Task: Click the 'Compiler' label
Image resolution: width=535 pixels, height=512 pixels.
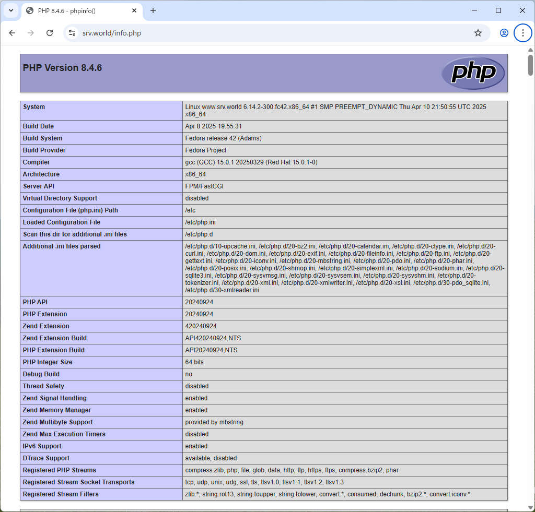Action: tap(36, 162)
